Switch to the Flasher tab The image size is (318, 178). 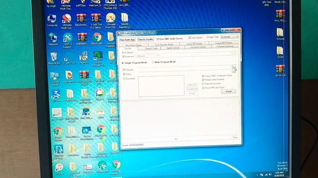(x=128, y=48)
